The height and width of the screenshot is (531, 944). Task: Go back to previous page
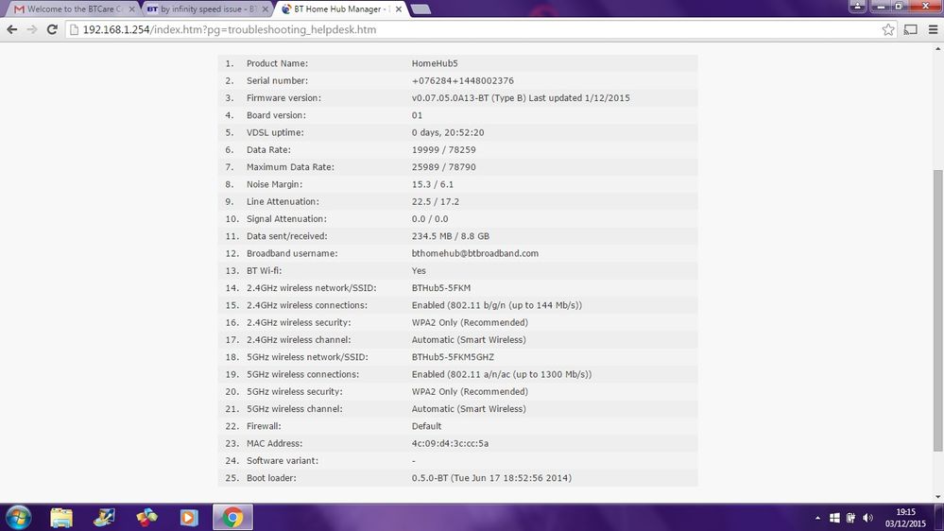12,29
